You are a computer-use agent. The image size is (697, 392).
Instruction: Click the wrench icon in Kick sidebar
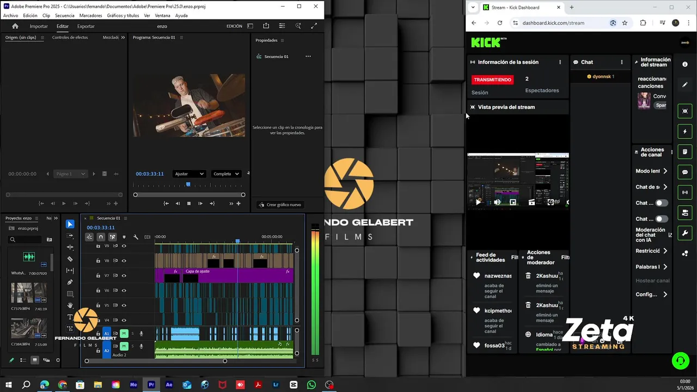pos(685,233)
